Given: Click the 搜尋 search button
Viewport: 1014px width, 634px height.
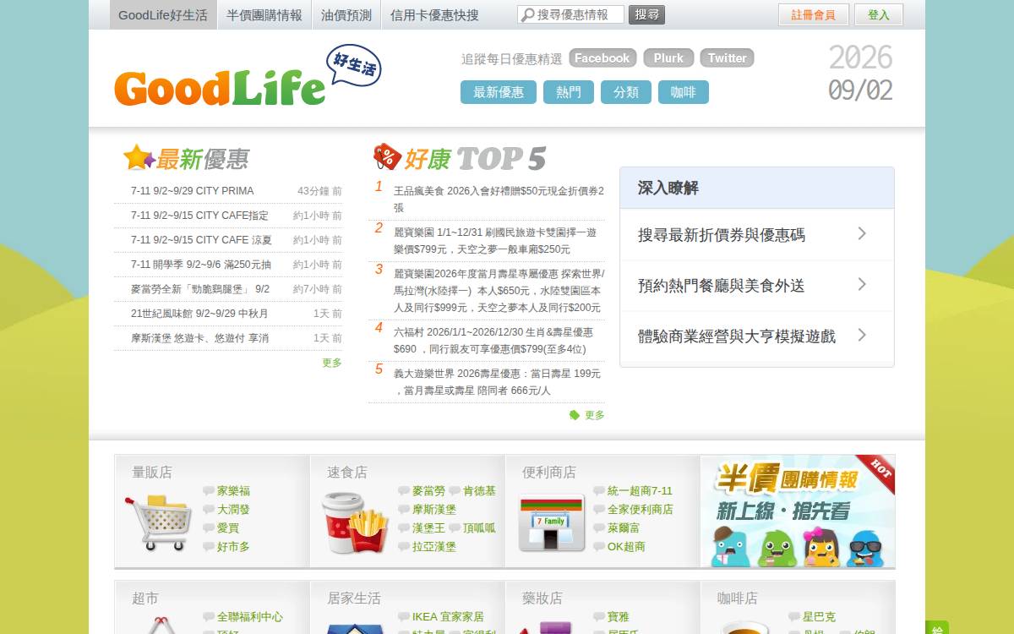Looking at the screenshot, I should (646, 14).
